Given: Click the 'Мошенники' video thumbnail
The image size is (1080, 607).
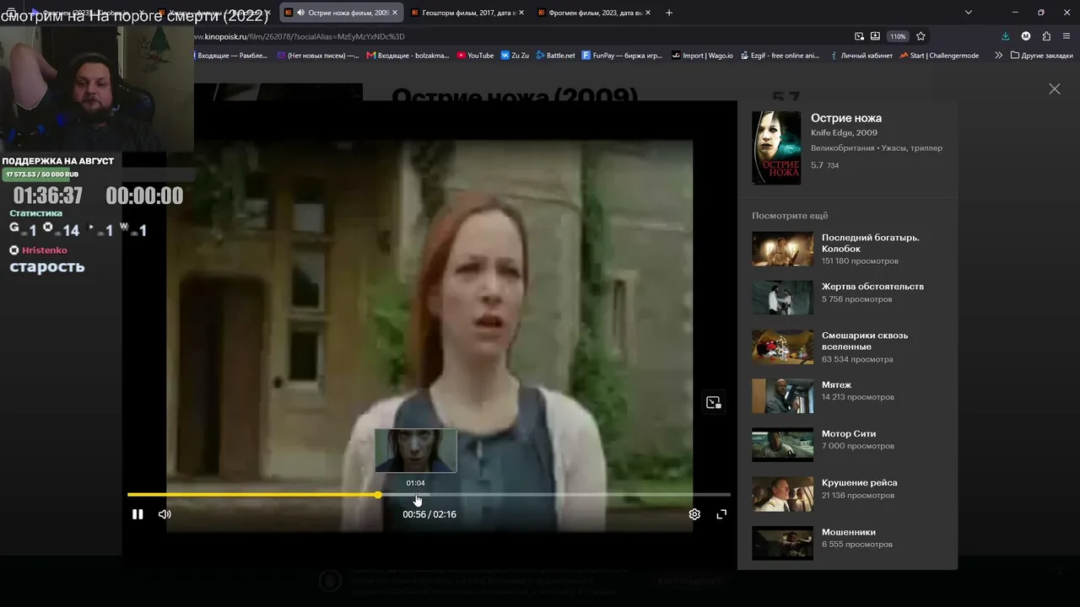Looking at the screenshot, I should tap(782, 543).
